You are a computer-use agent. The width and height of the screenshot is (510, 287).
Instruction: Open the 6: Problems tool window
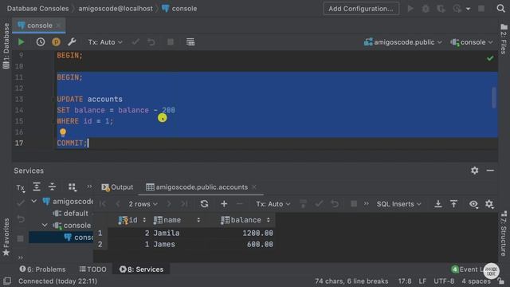[x=42, y=269]
